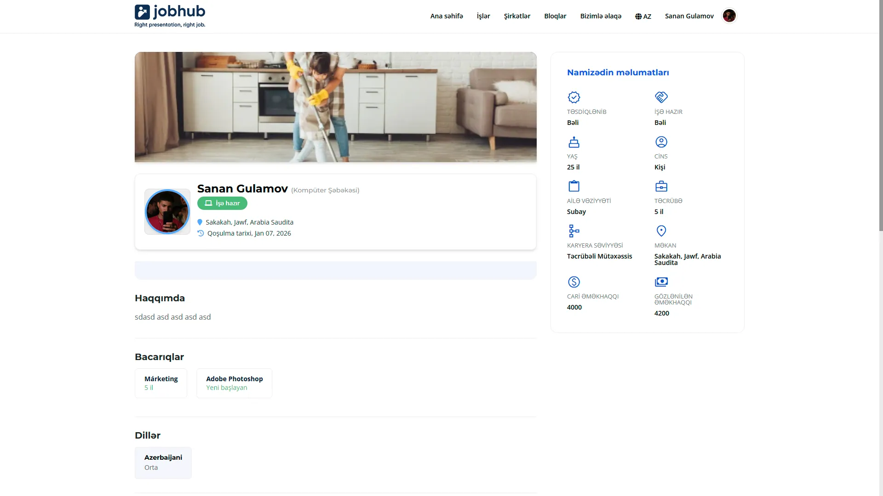Viewport: 883px width, 496px height.
Task: Click the Subay marital status value
Action: (576, 212)
